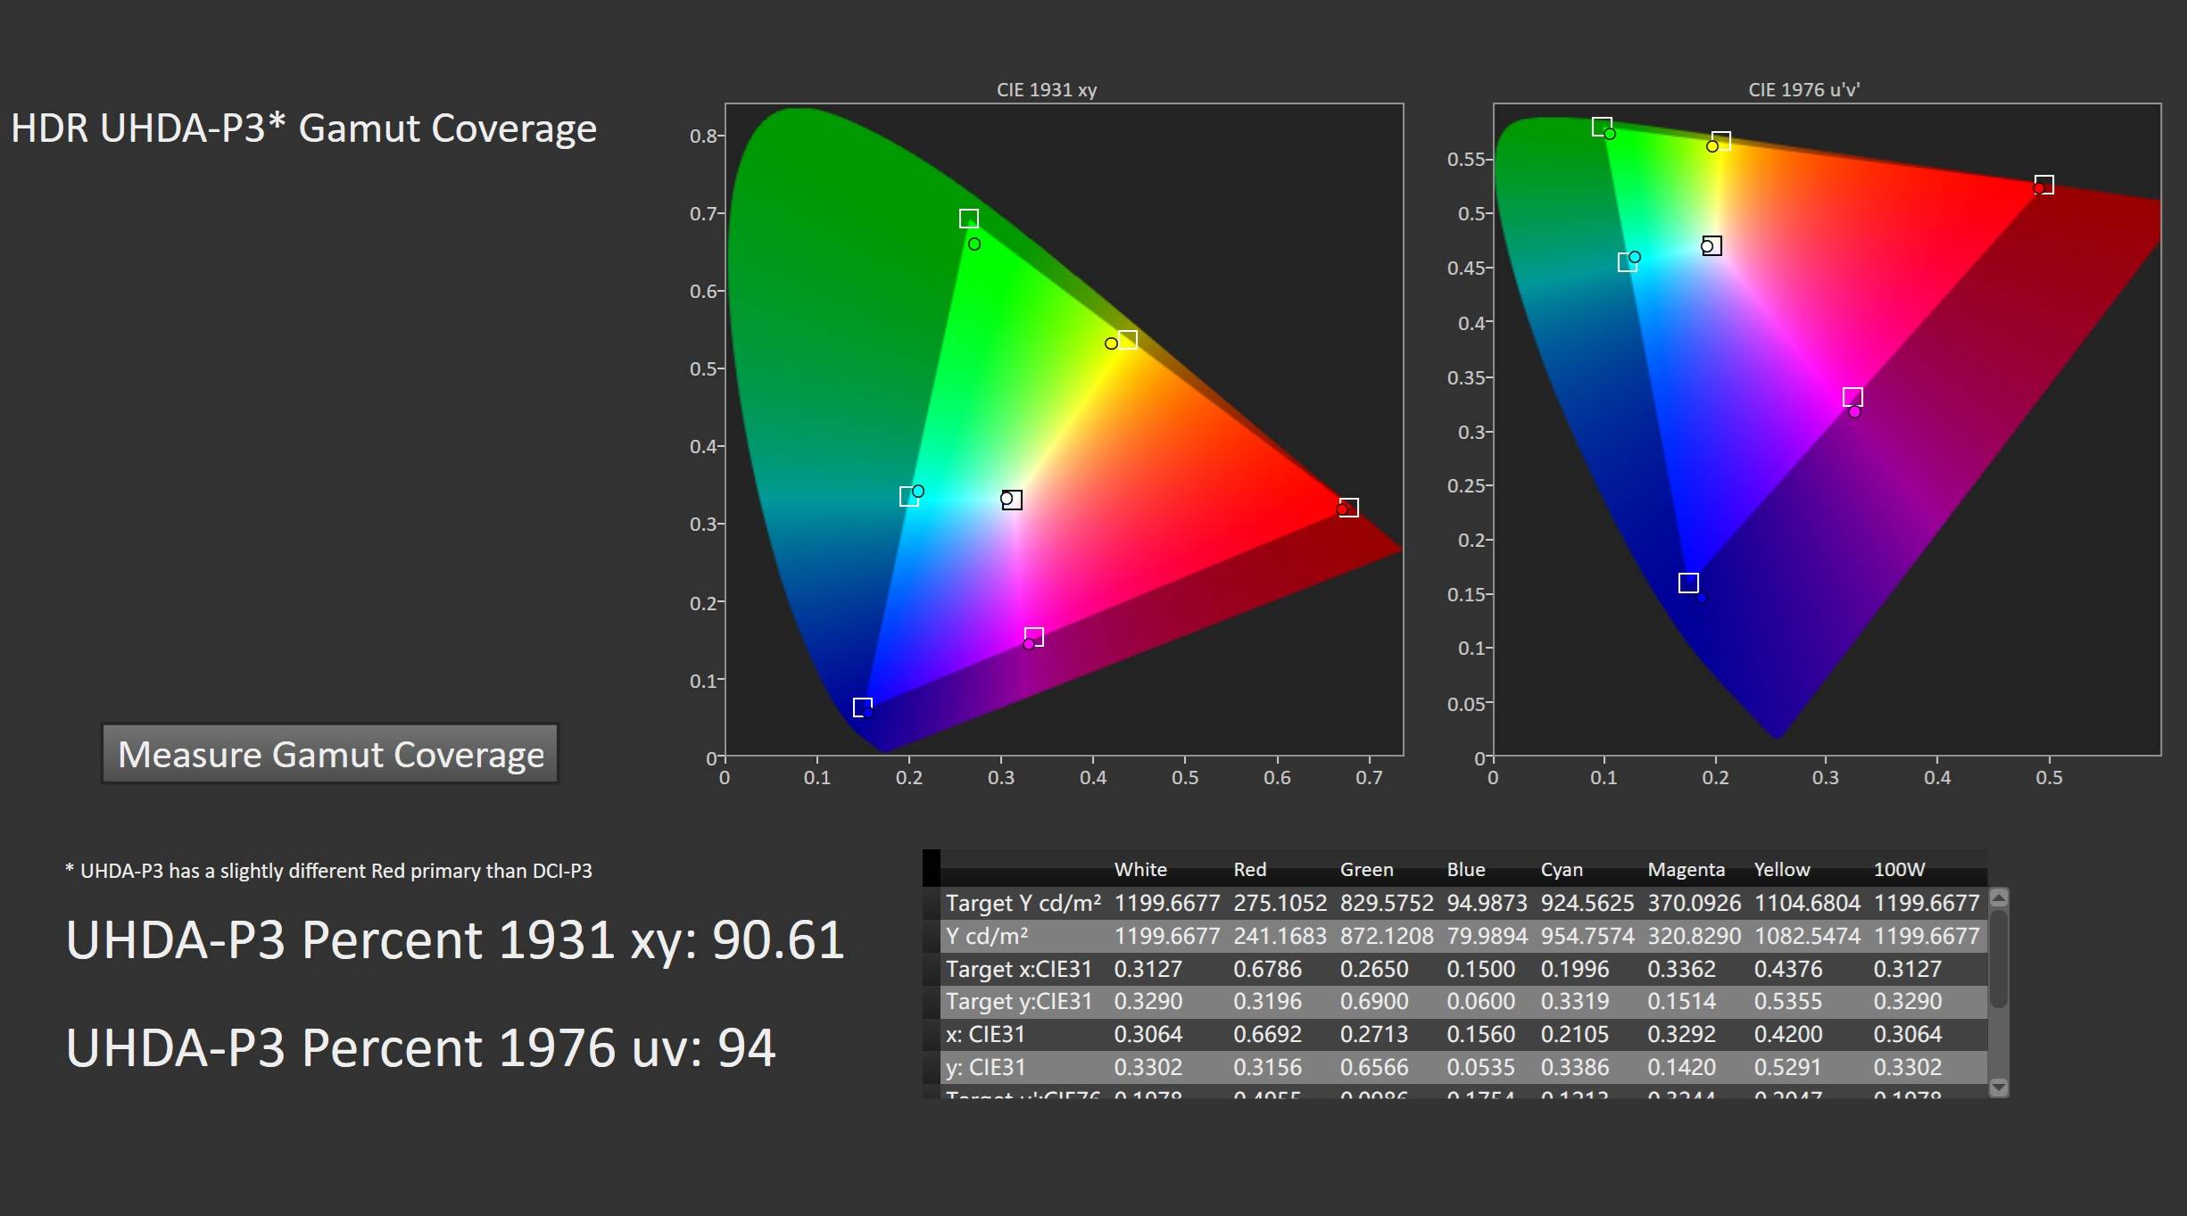Click the Magenta column header in table
This screenshot has width=2187, height=1216.
(1686, 869)
